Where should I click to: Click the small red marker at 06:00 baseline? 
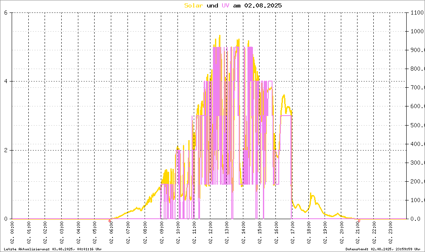110,221
